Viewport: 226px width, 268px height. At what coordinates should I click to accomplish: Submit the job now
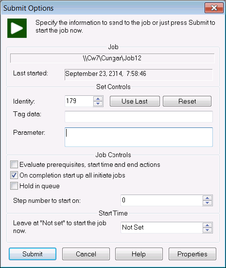(x=33, y=254)
